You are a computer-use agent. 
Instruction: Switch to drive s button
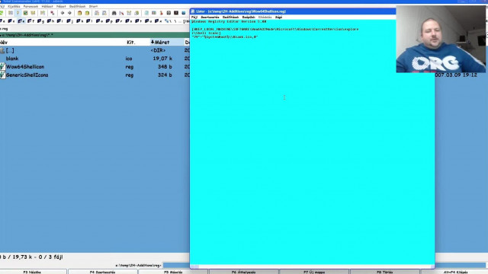(x=129, y=21)
